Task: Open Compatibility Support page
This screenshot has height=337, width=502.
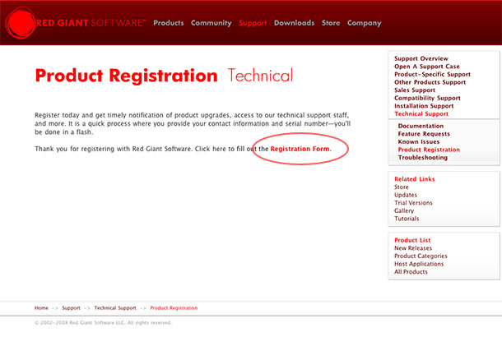Action: click(427, 98)
